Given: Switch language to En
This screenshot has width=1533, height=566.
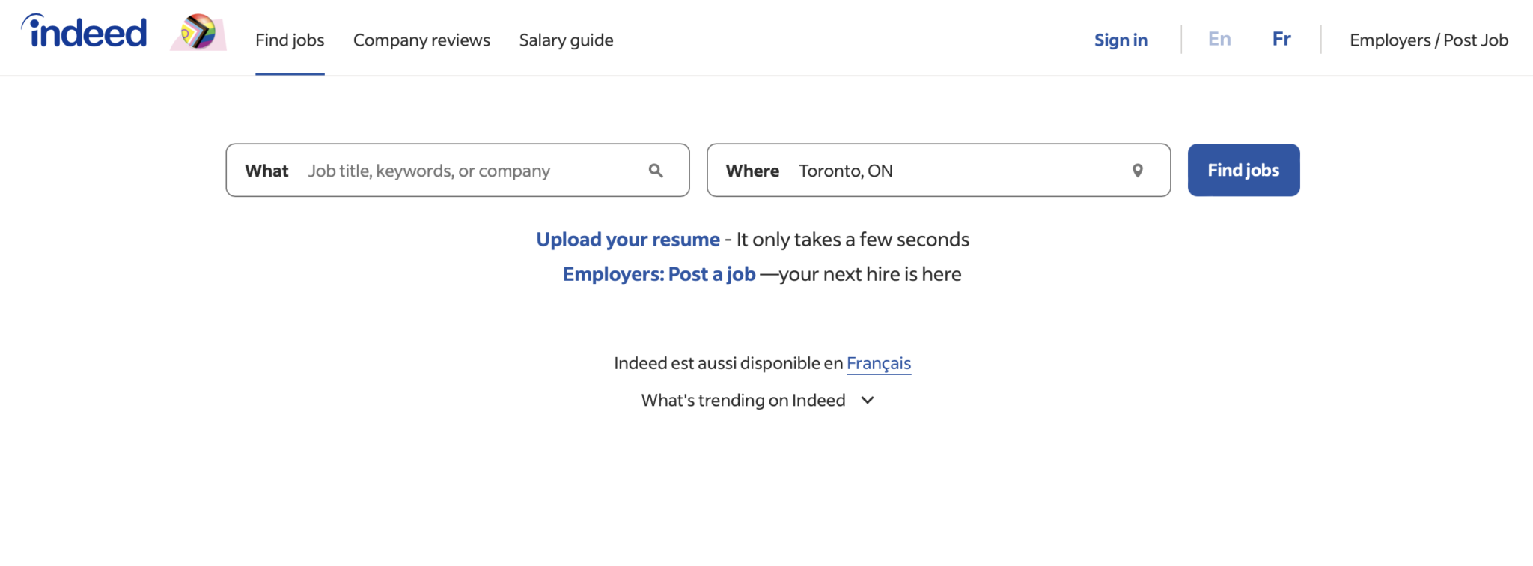Looking at the screenshot, I should pos(1219,39).
